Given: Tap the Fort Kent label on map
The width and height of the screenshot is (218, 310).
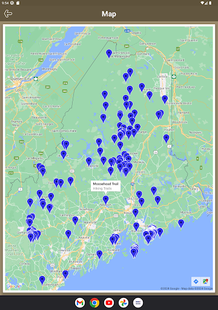Looking at the screenshot, I should point(144,54).
